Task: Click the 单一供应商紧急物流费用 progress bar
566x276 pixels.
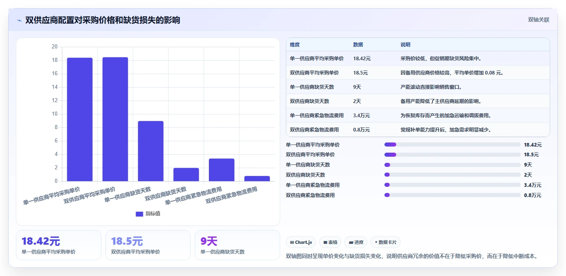Action: click(x=452, y=185)
